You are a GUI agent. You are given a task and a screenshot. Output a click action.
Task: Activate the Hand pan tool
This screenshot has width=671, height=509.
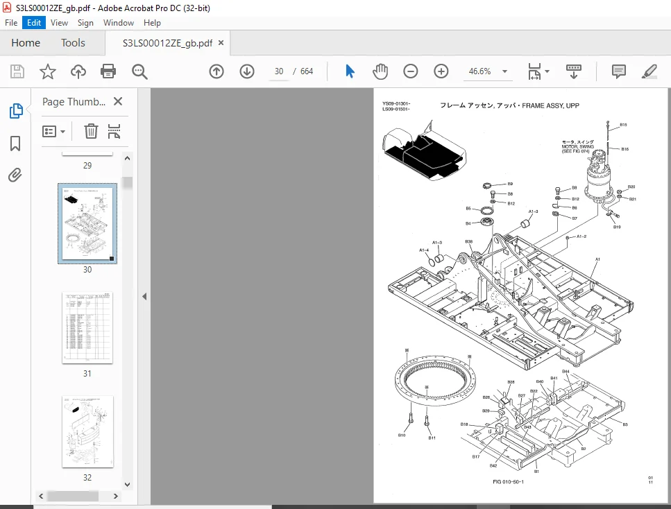(380, 71)
